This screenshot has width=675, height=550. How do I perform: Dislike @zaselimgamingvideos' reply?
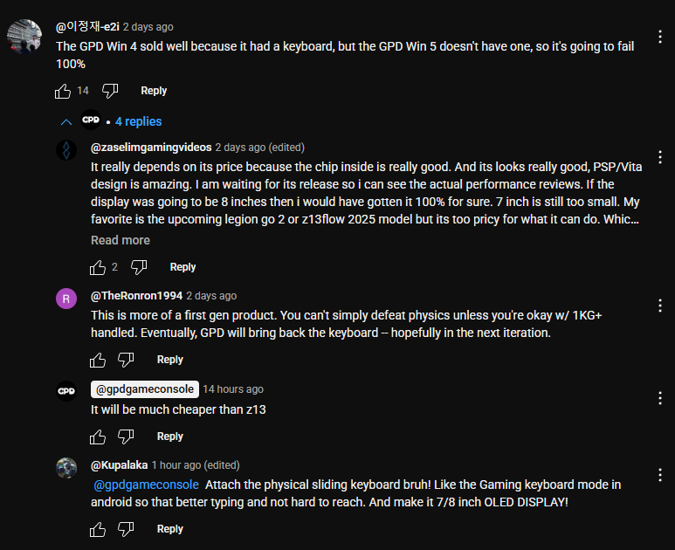[139, 267]
